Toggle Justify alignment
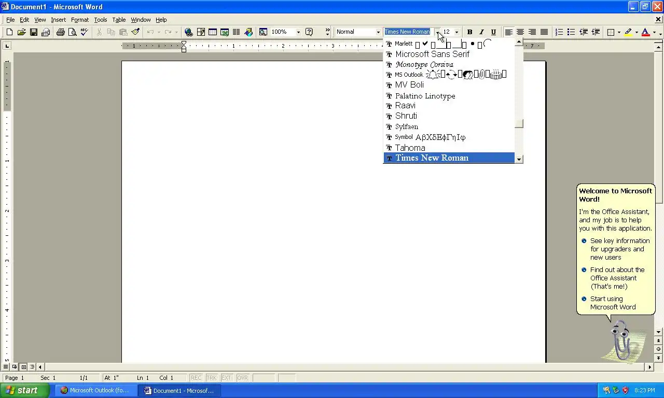664x398 pixels. (544, 32)
